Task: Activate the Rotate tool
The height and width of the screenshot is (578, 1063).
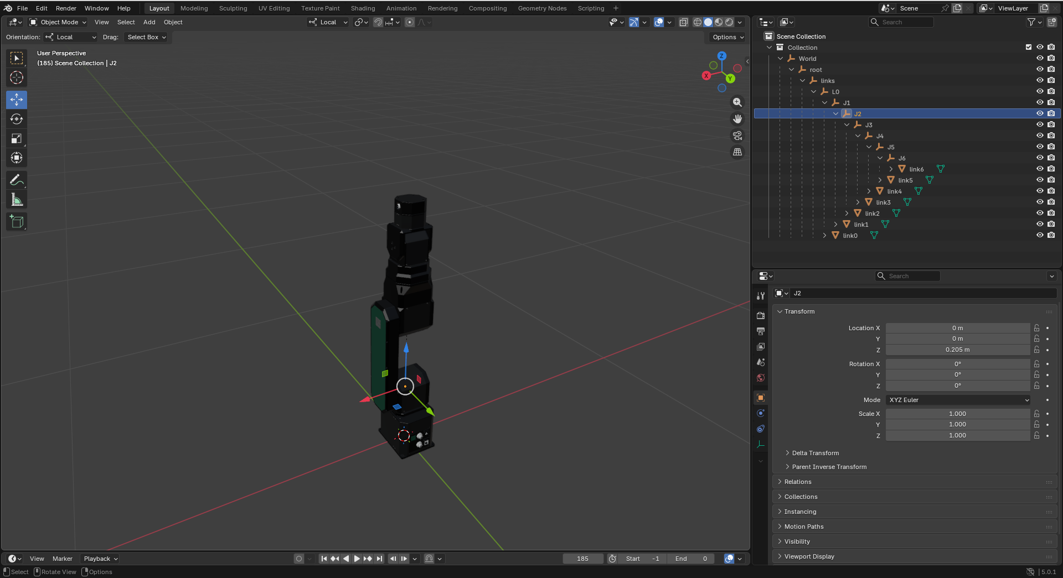Action: (x=17, y=119)
